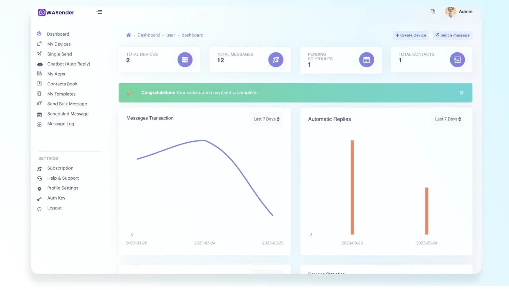Click the Total Contacts address-book icon
This screenshot has height=290, width=509.
457,60
